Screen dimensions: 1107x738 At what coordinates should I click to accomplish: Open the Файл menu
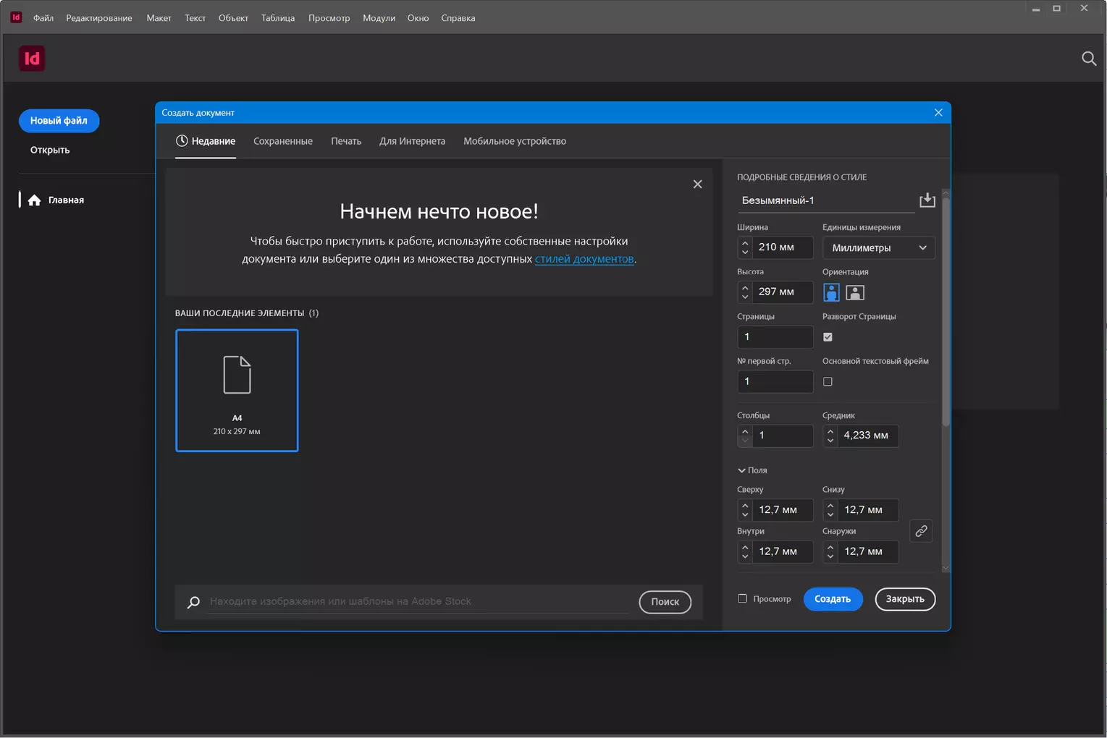[43, 18]
